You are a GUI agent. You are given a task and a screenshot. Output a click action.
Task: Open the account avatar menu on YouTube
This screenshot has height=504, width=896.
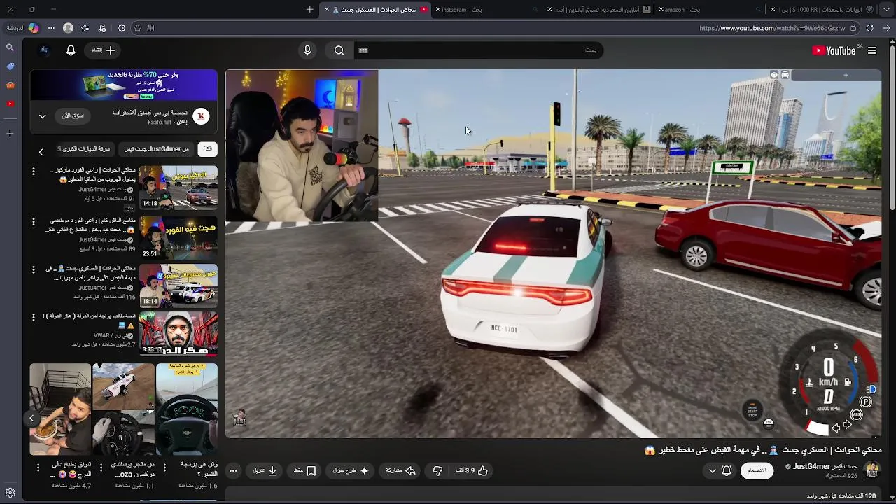tap(44, 50)
